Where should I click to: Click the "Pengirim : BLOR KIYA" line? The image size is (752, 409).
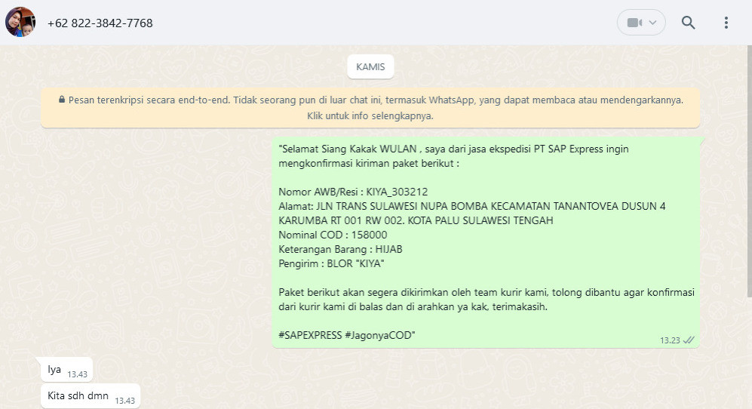[x=331, y=263]
